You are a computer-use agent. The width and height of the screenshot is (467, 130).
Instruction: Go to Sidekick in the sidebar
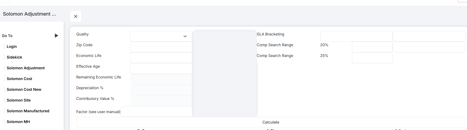pos(14,57)
